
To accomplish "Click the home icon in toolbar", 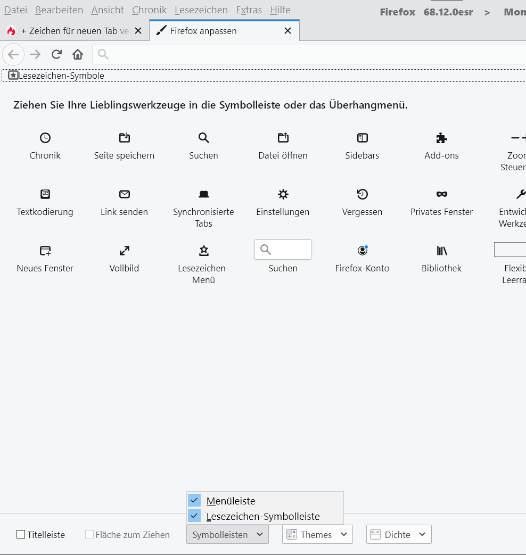I will [78, 54].
